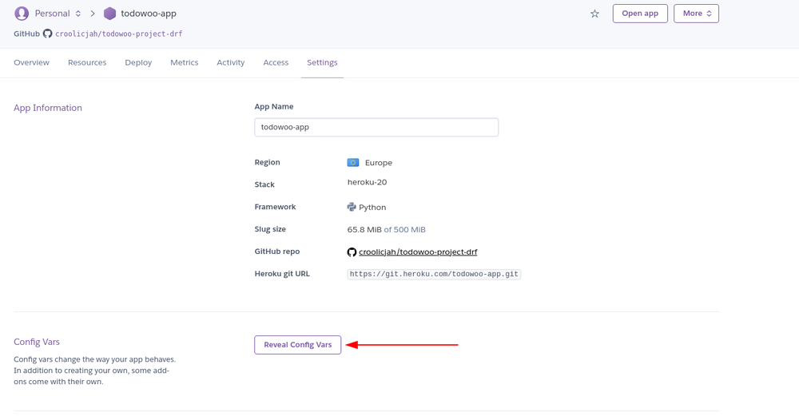The height and width of the screenshot is (420, 799).
Task: Click the Config Vars heading
Action: tap(37, 342)
